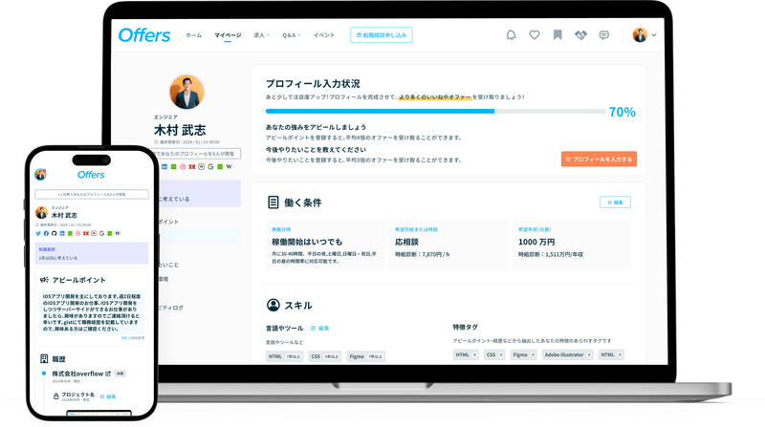Remove the CSS tag under 特徴タグ

(x=501, y=354)
